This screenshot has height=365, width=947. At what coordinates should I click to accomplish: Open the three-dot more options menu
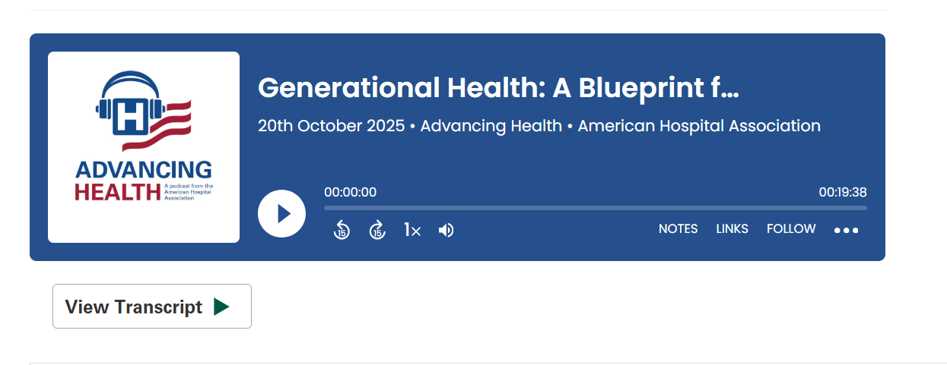pos(846,231)
